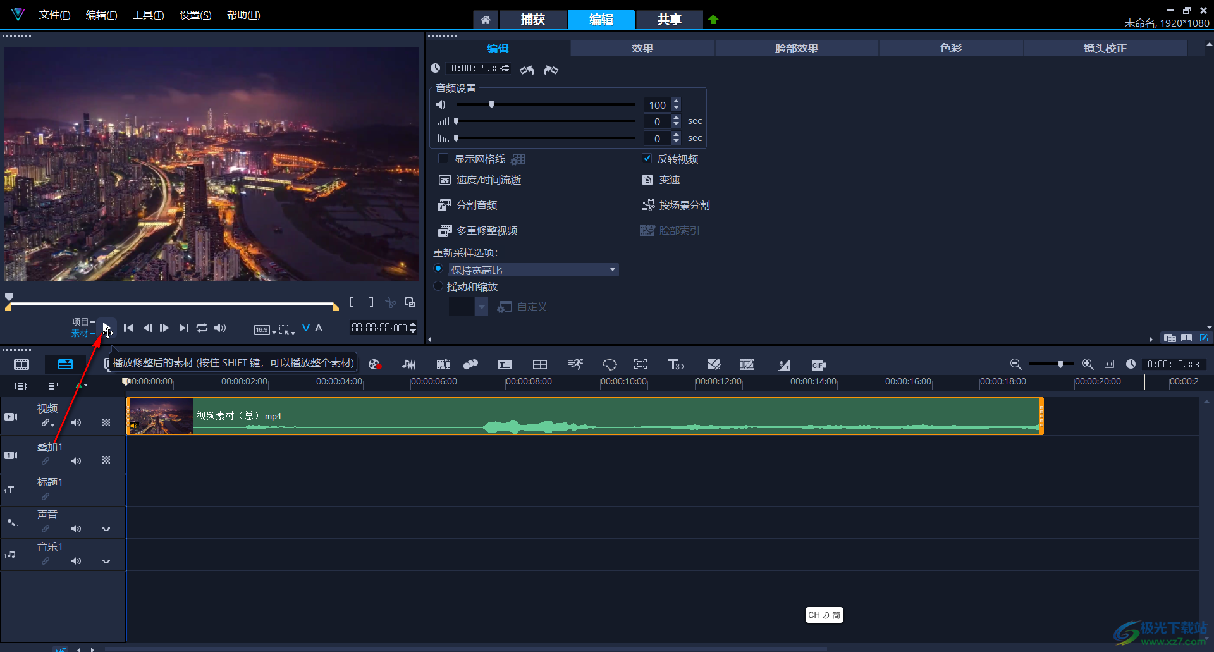Click split audio option
Viewport: 1214px width, 652px height.
tap(468, 205)
